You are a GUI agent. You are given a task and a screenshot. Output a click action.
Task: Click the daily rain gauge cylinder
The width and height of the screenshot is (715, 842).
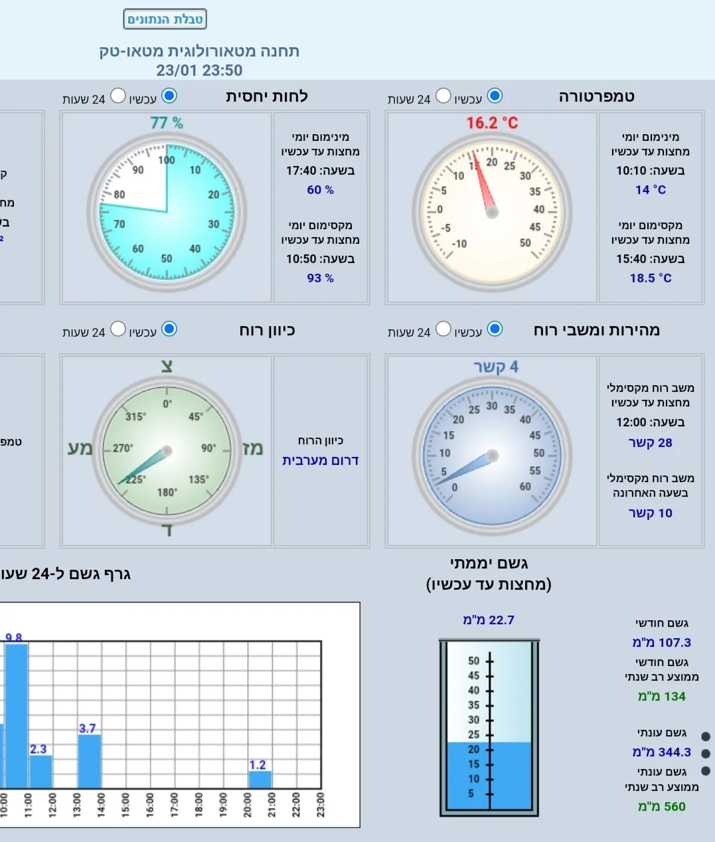pos(489,727)
